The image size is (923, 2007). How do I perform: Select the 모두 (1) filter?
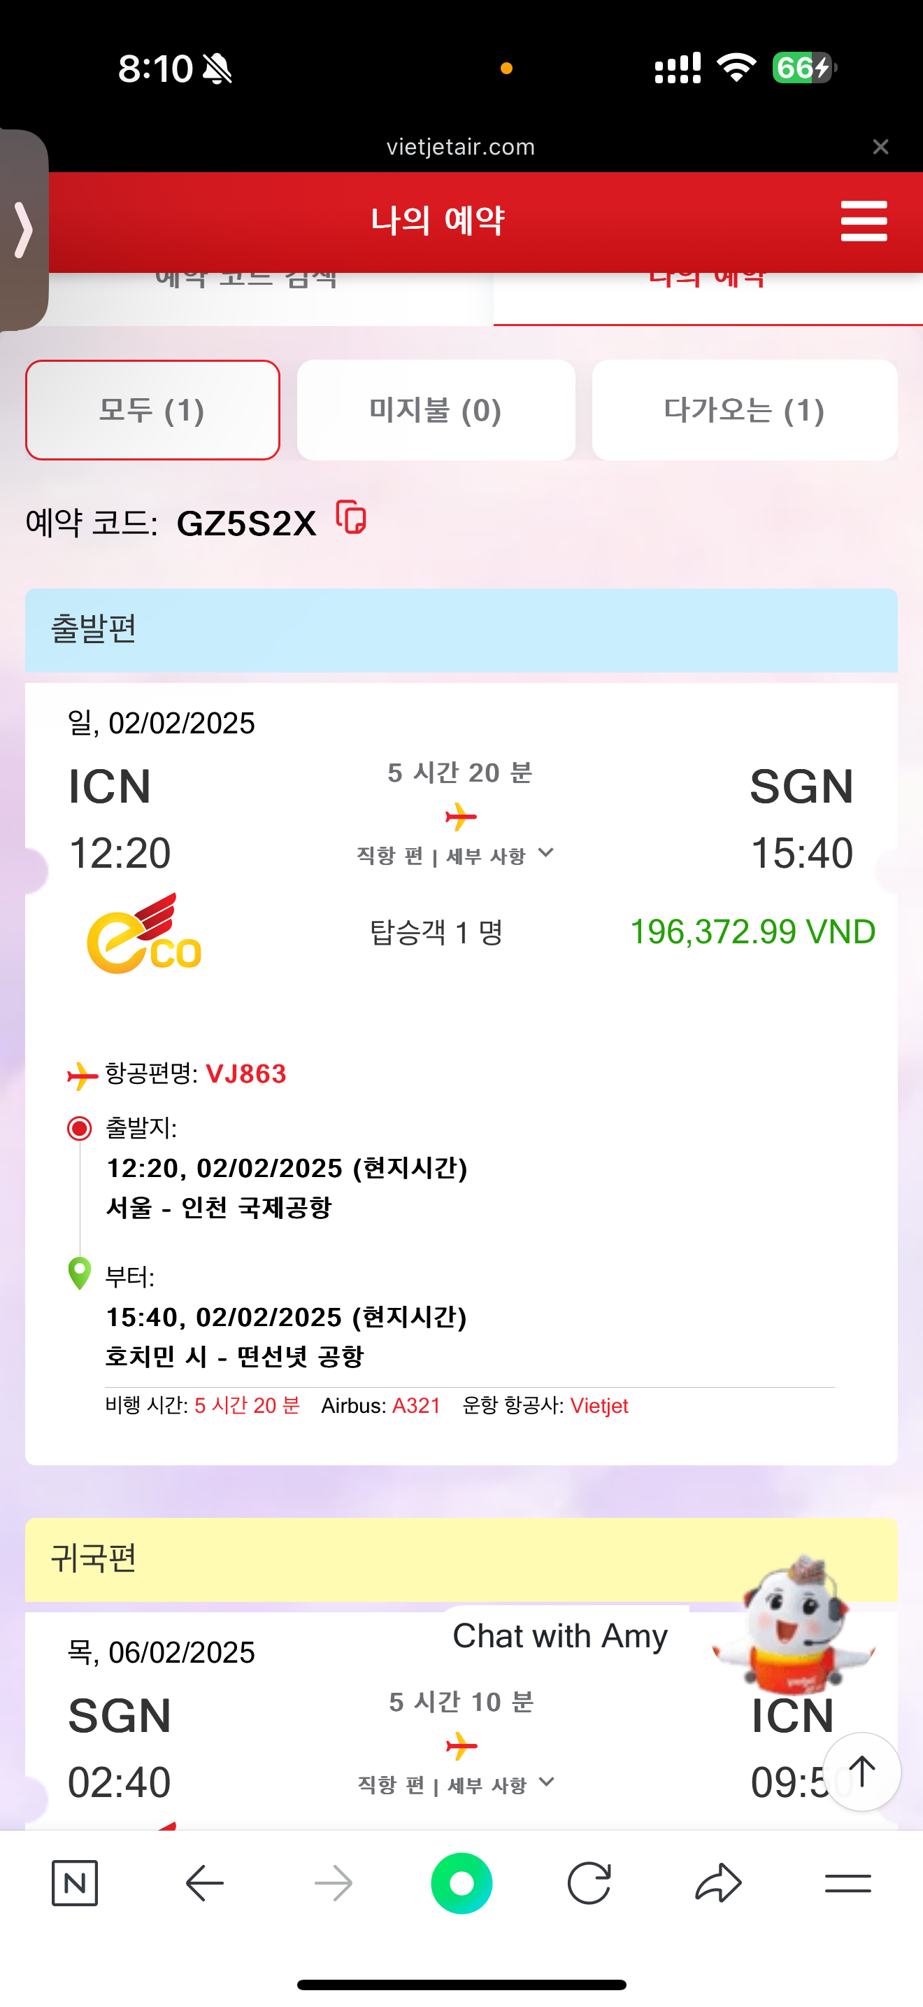point(152,410)
